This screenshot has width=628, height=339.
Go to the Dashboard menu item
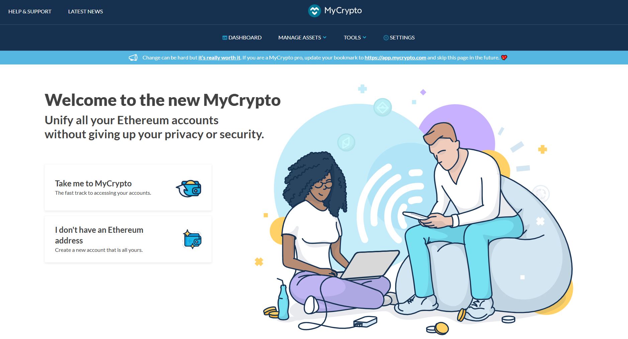[242, 37]
